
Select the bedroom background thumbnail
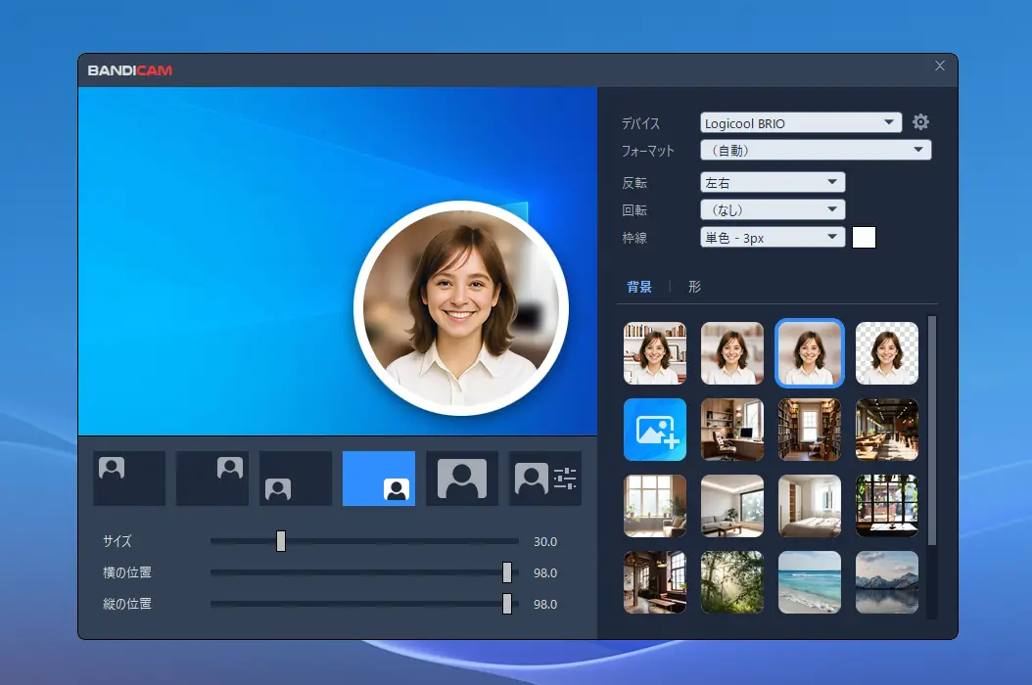pyautogui.click(x=810, y=506)
